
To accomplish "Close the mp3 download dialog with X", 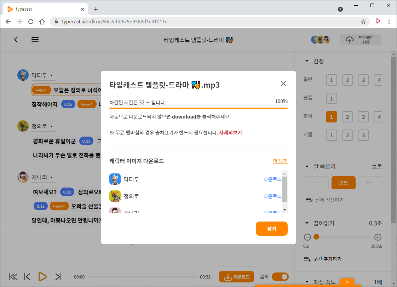I will [283, 84].
